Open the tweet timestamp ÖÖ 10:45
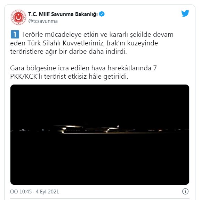The height and width of the screenshot is (200, 201). pyautogui.click(x=21, y=192)
